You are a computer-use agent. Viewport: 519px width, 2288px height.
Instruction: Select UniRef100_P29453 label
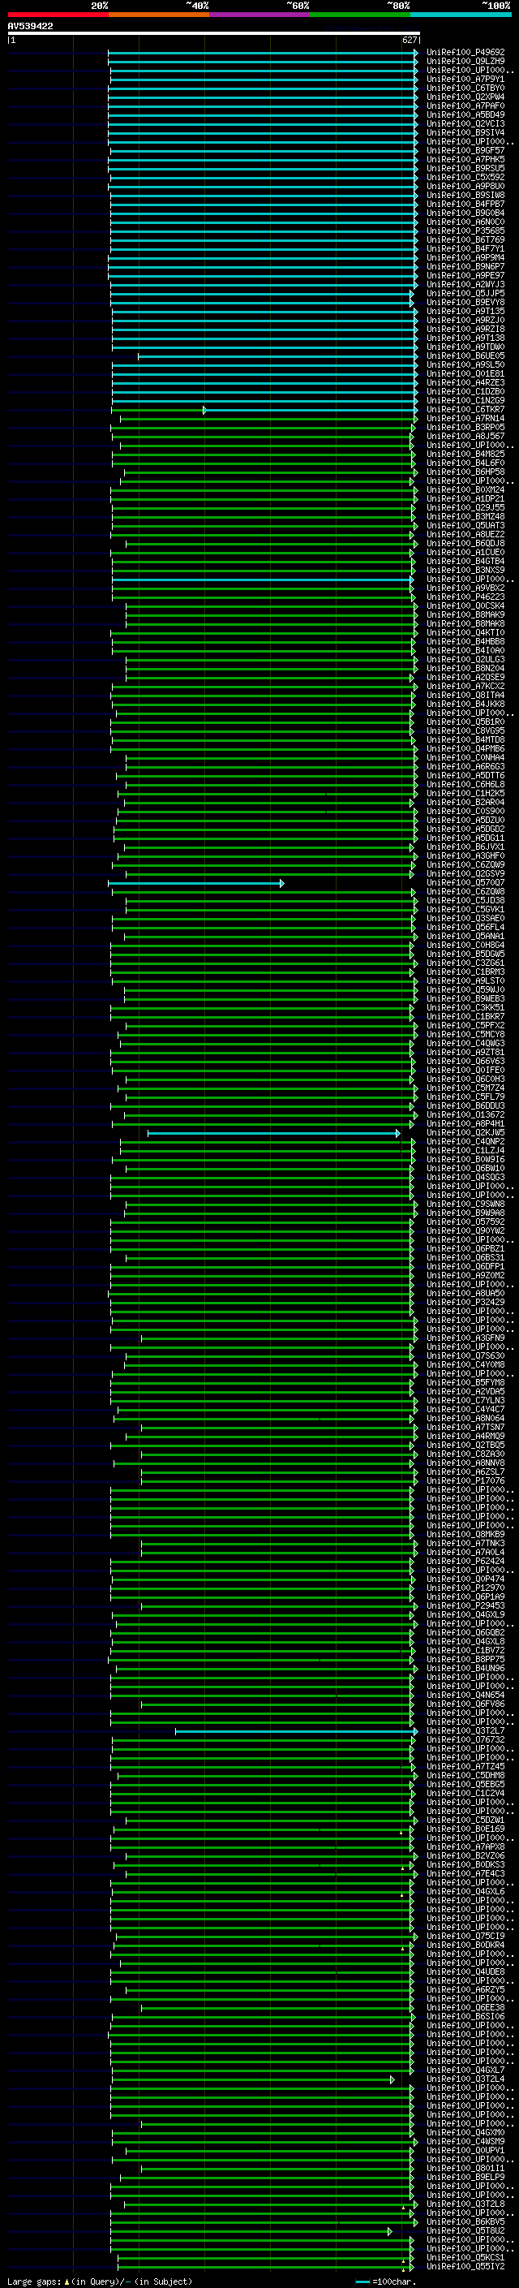point(465,1605)
